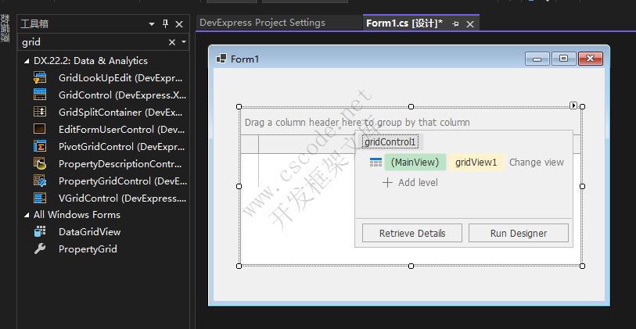Toggle pin on the Form1.cs tab
This screenshot has height=329, width=636.
pos(456,24)
